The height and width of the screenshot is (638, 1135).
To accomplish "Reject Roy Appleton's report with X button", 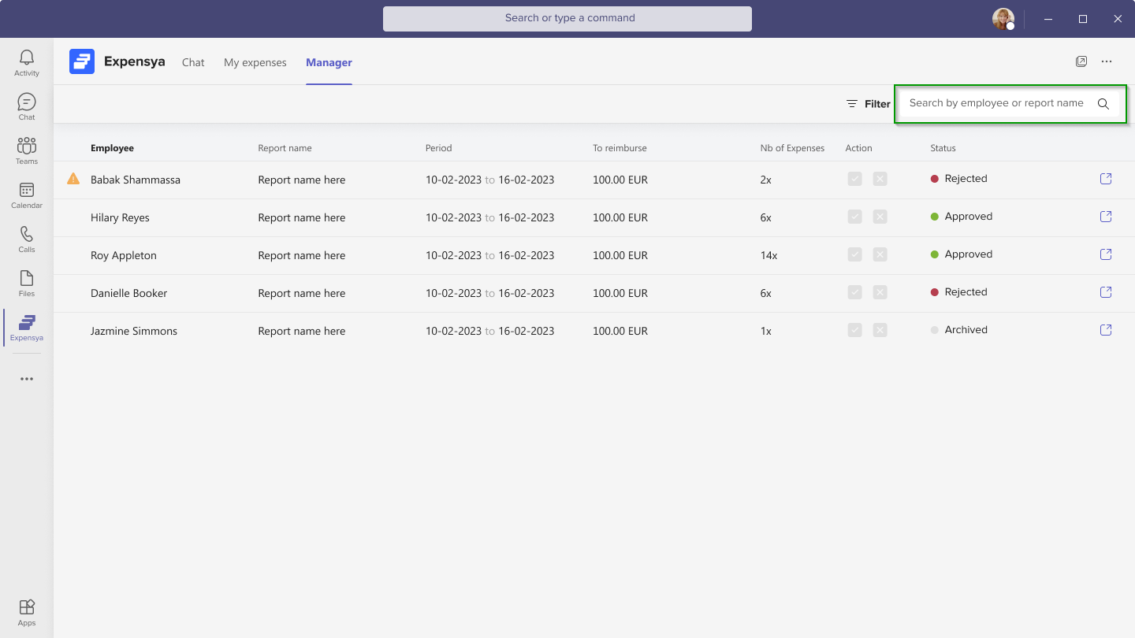I will [x=880, y=254].
